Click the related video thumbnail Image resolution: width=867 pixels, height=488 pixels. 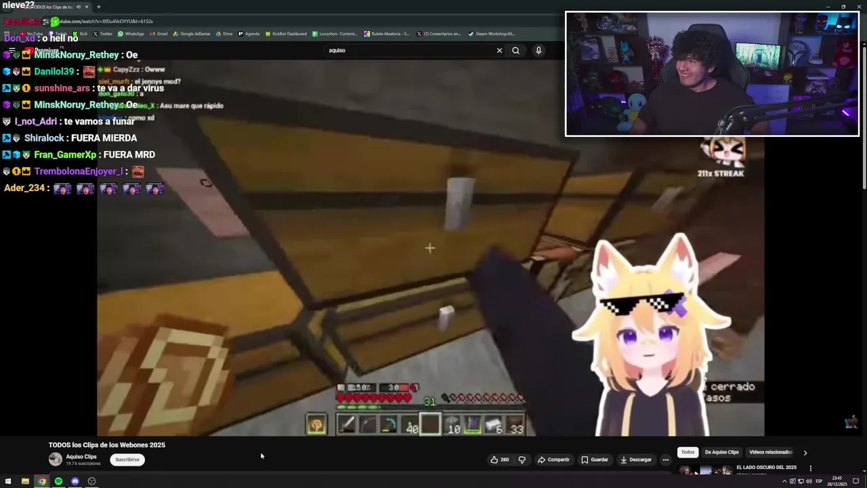705,470
